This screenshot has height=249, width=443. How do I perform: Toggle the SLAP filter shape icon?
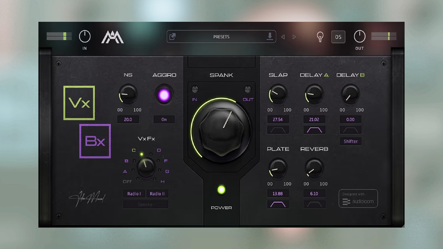(x=278, y=130)
